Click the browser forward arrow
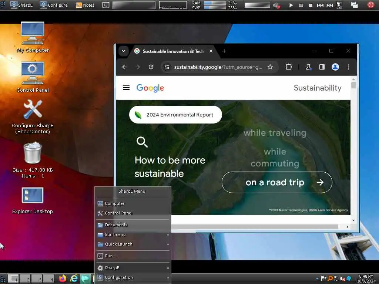The image size is (379, 284). pos(138,67)
